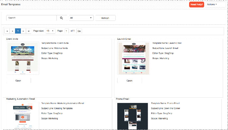Viewport: 228px width, 130px height.
Task: Select page number 1 in pager
Action: 18,31
